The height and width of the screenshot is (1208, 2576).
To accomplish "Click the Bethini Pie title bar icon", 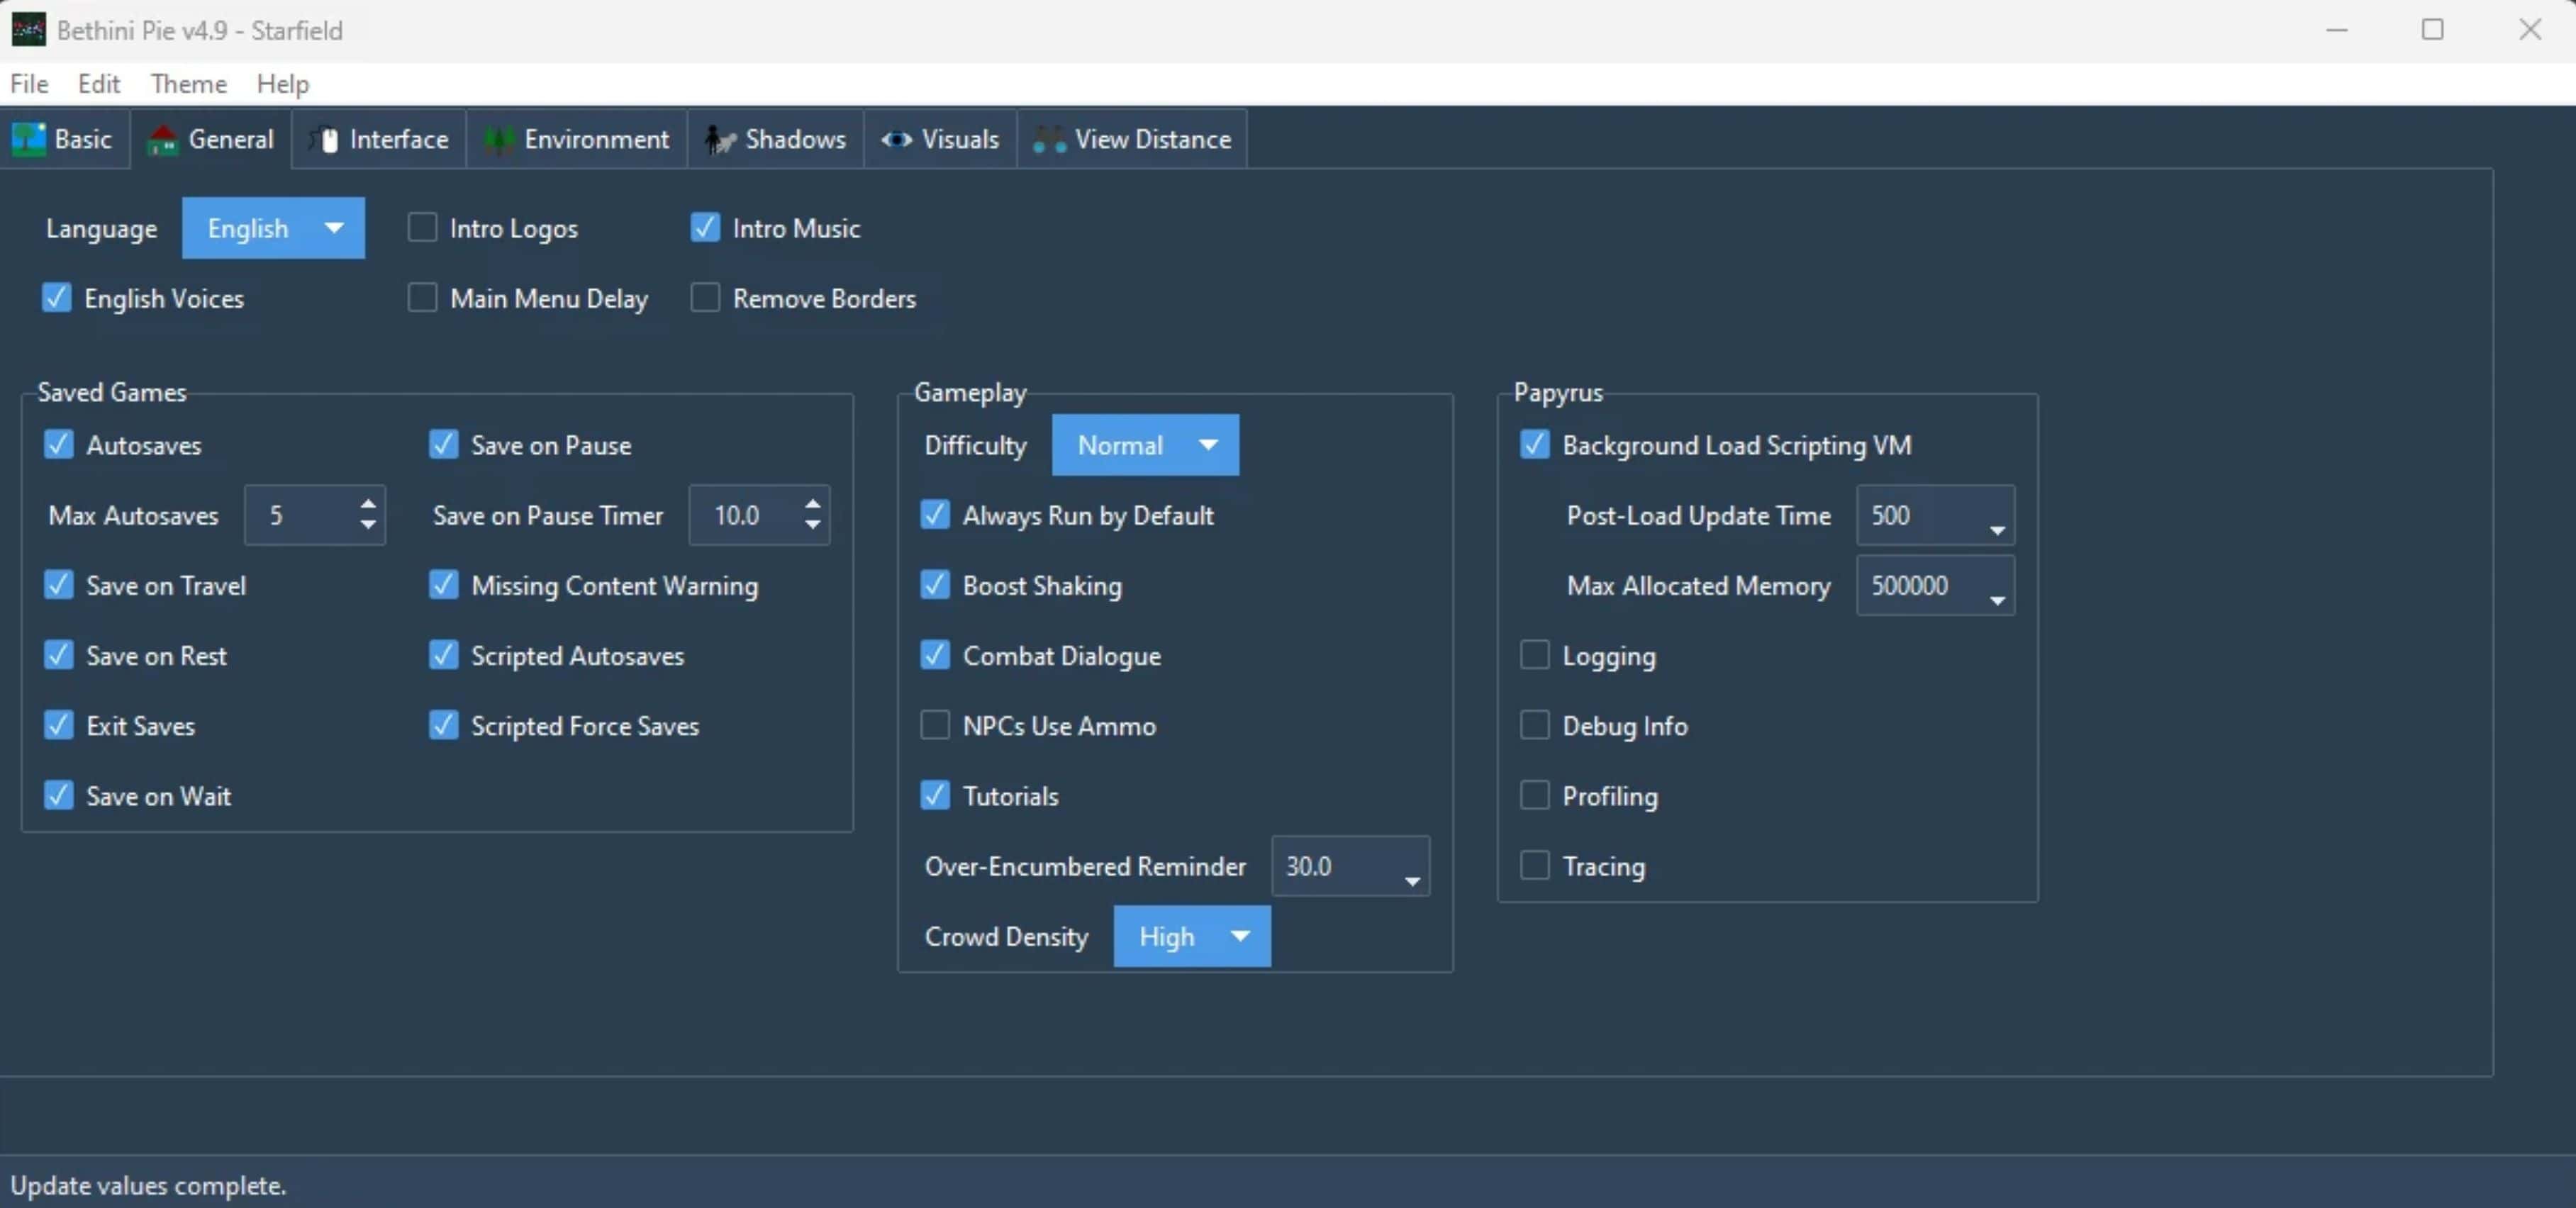I will tap(28, 30).
